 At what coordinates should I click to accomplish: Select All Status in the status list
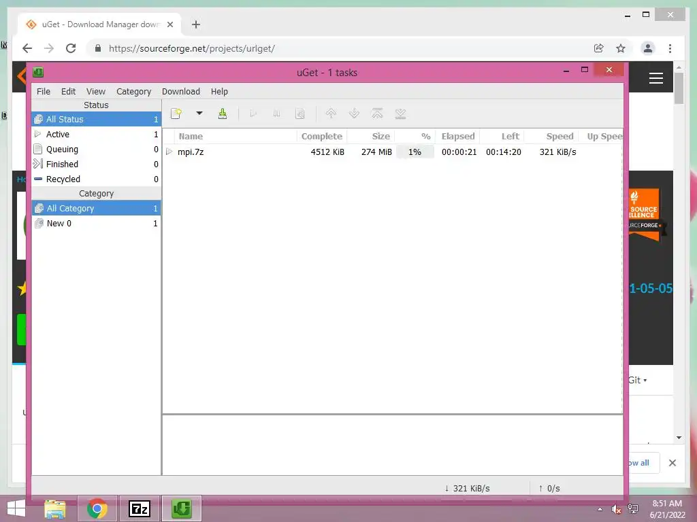[x=96, y=119]
